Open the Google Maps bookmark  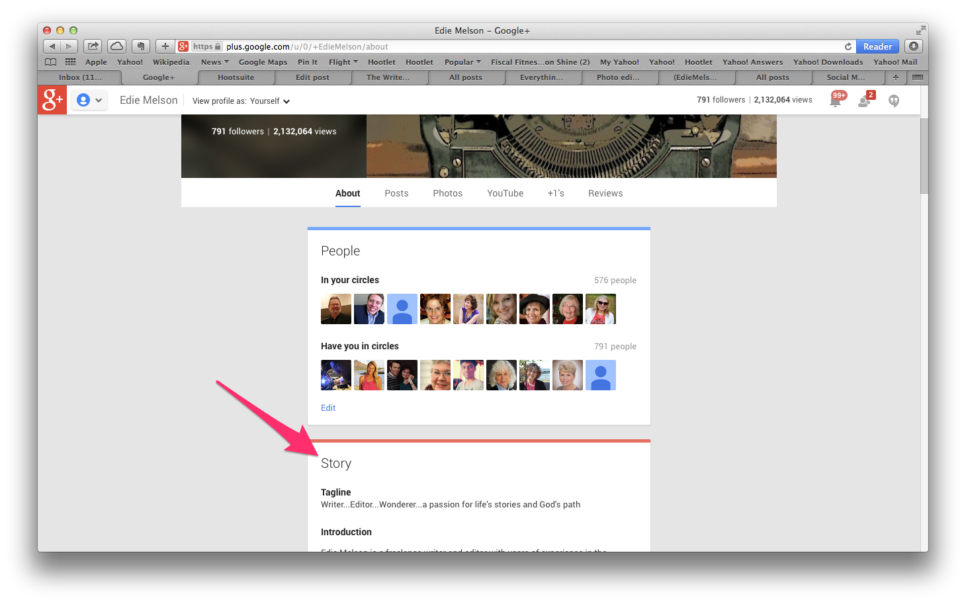pos(263,62)
